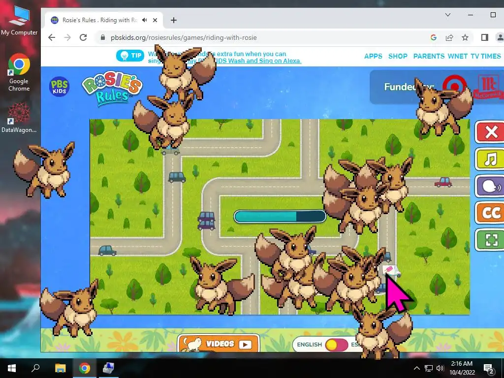The image size is (504, 378).
Task: Switch to Chrome in the taskbar
Action: pyautogui.click(x=85, y=368)
